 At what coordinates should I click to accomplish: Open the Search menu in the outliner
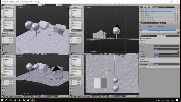(x=150, y=7)
